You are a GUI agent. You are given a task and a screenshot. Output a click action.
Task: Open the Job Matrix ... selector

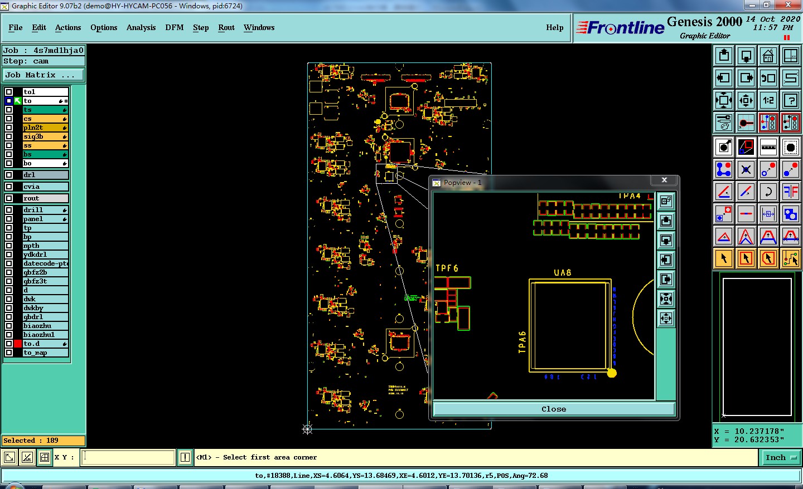point(44,75)
